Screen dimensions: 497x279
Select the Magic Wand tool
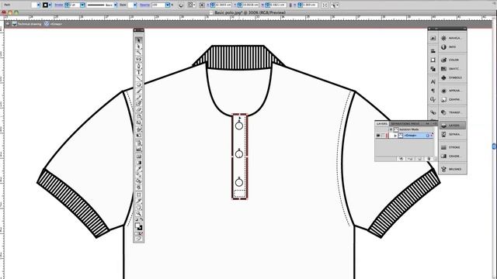[138, 53]
